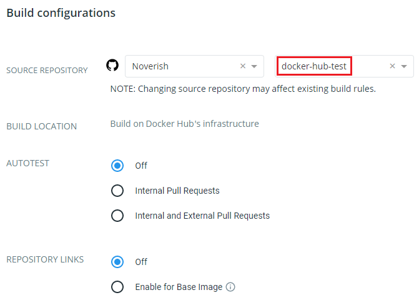
Task: Select Internal and External Pull Requests radio
Action: pyautogui.click(x=117, y=216)
